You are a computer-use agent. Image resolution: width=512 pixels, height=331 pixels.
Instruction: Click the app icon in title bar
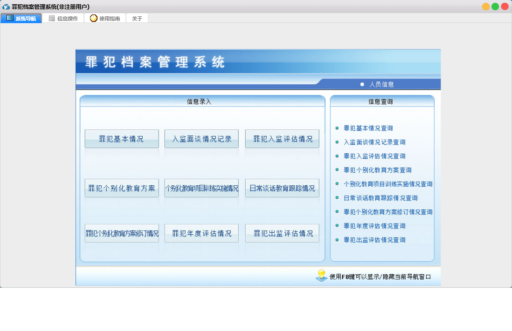pos(6,7)
